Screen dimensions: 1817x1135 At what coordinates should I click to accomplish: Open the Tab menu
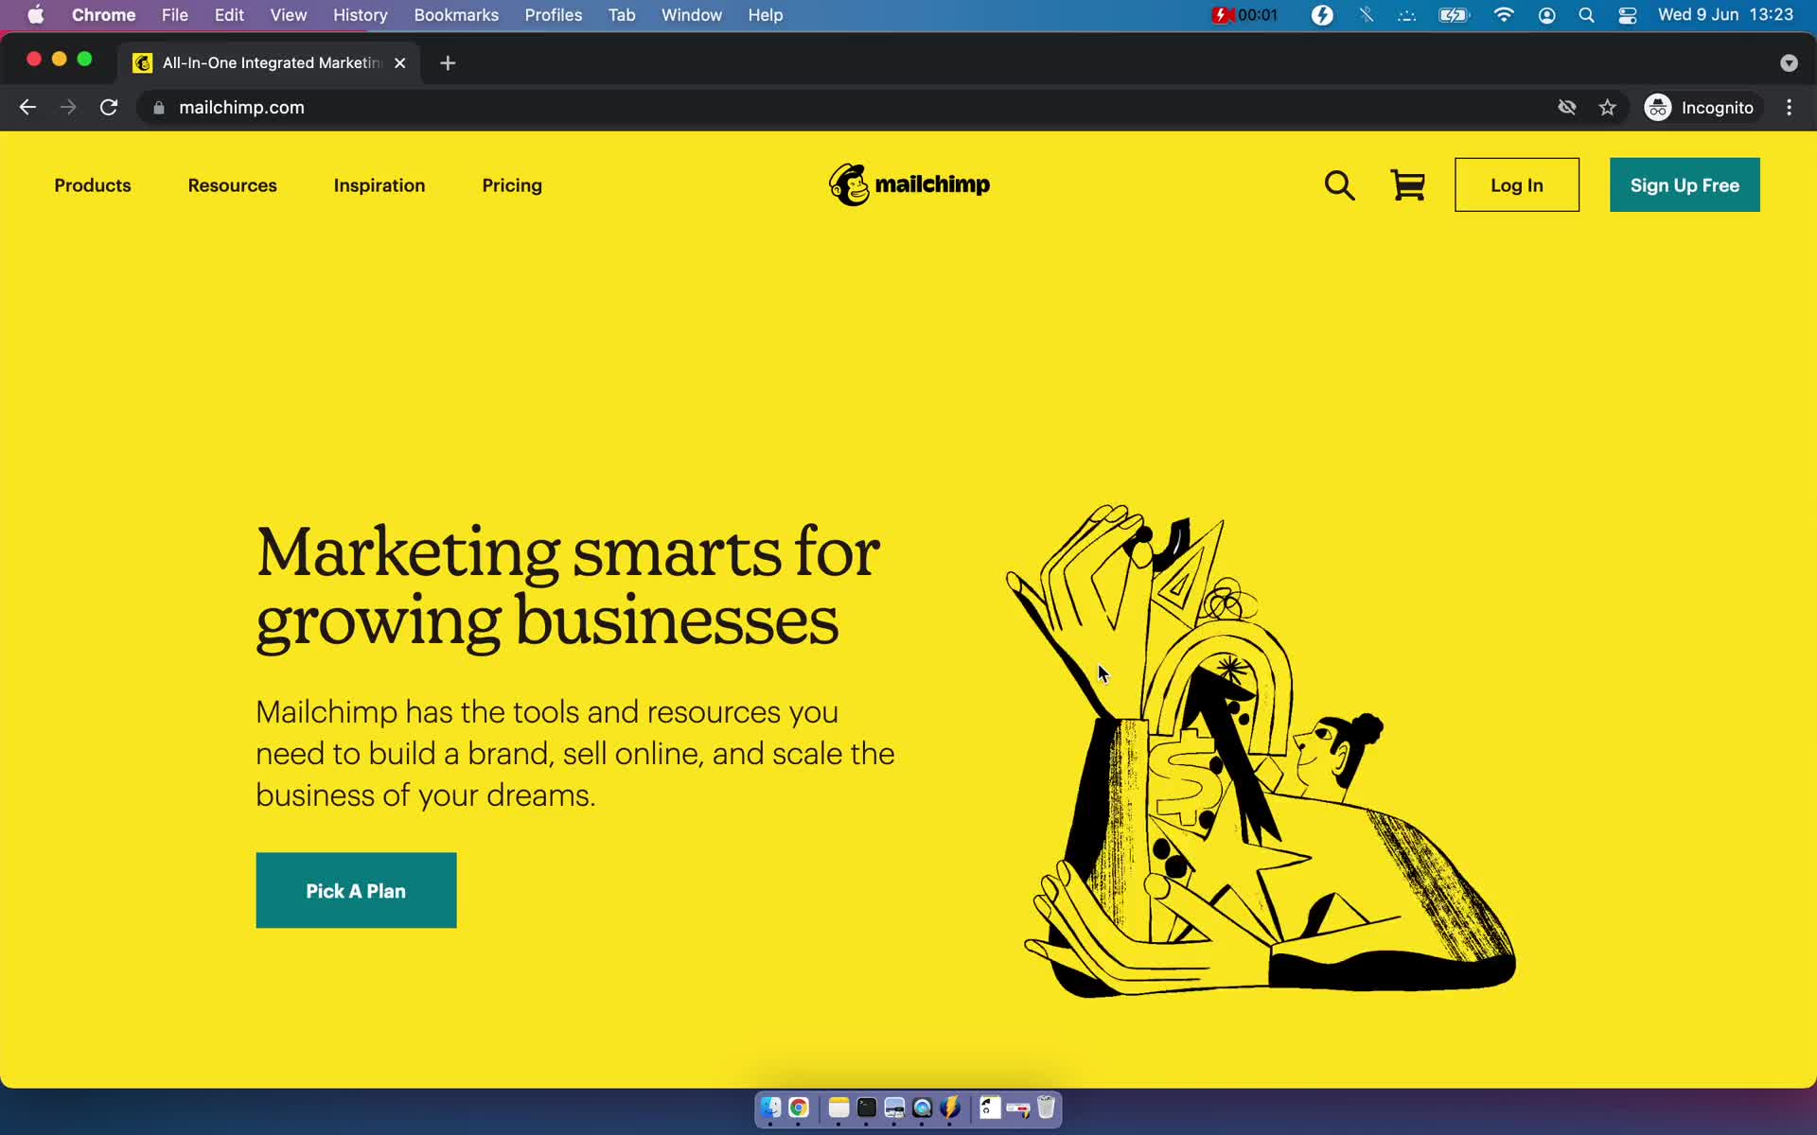[621, 15]
